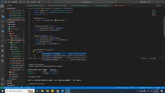
Task: Click the remote window status bar icon
Action: pos(2,88)
